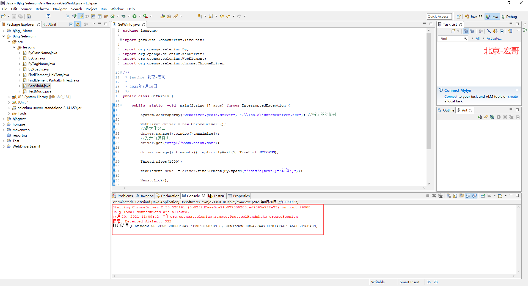Toggle Categorized presentation in Task List
528x286 pixels.
tap(466, 31)
